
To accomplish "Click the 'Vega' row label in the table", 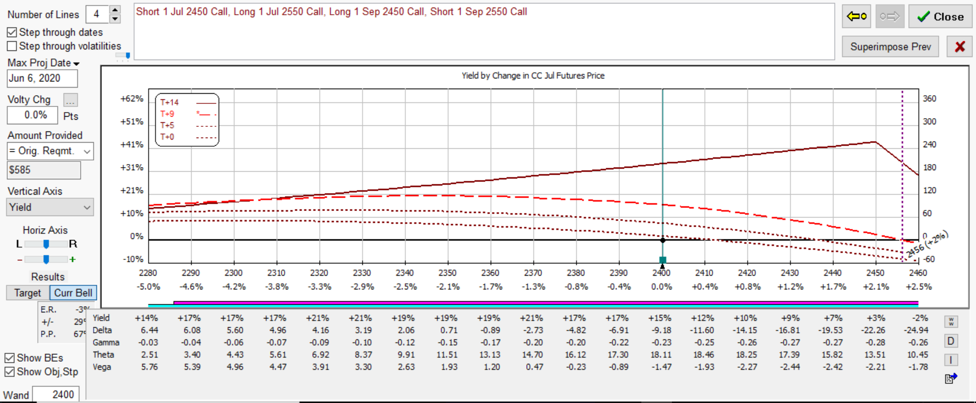I will click(x=102, y=367).
